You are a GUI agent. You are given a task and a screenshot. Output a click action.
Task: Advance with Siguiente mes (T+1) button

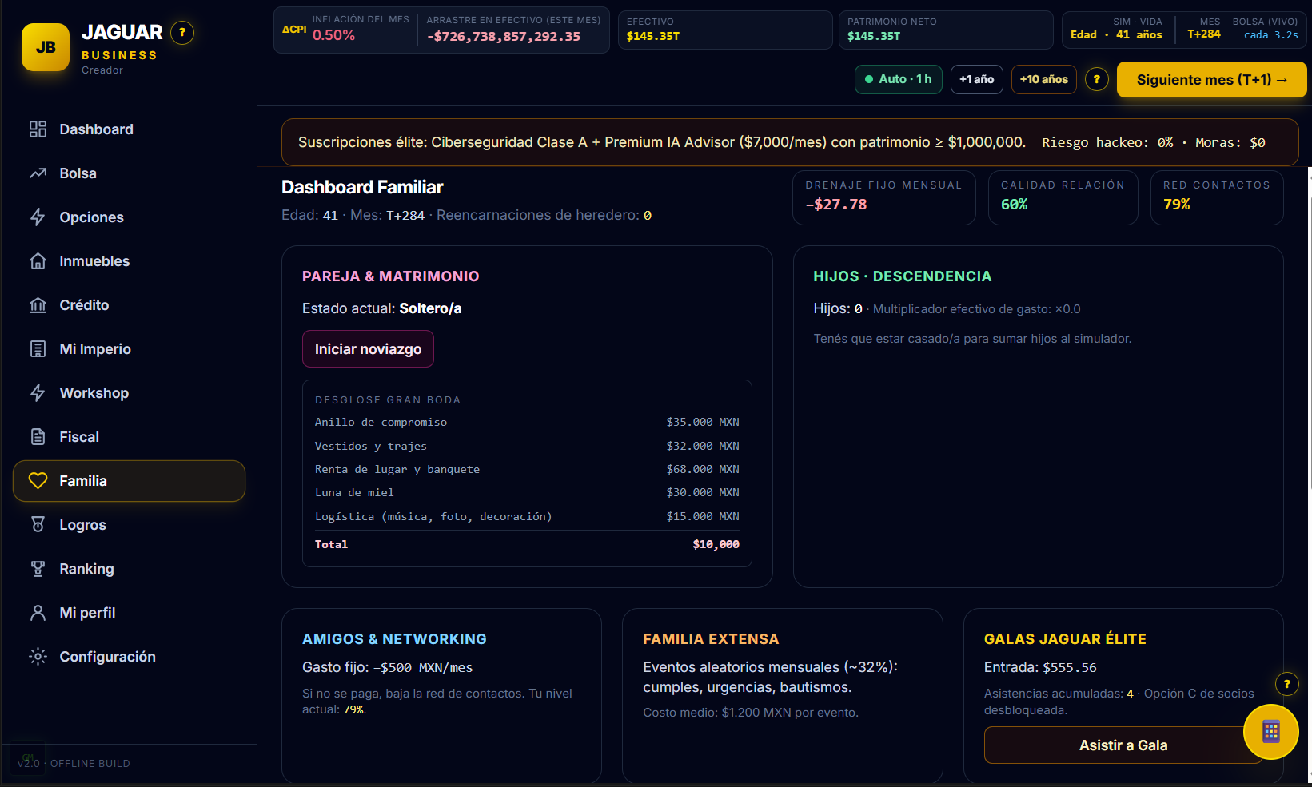point(1211,80)
